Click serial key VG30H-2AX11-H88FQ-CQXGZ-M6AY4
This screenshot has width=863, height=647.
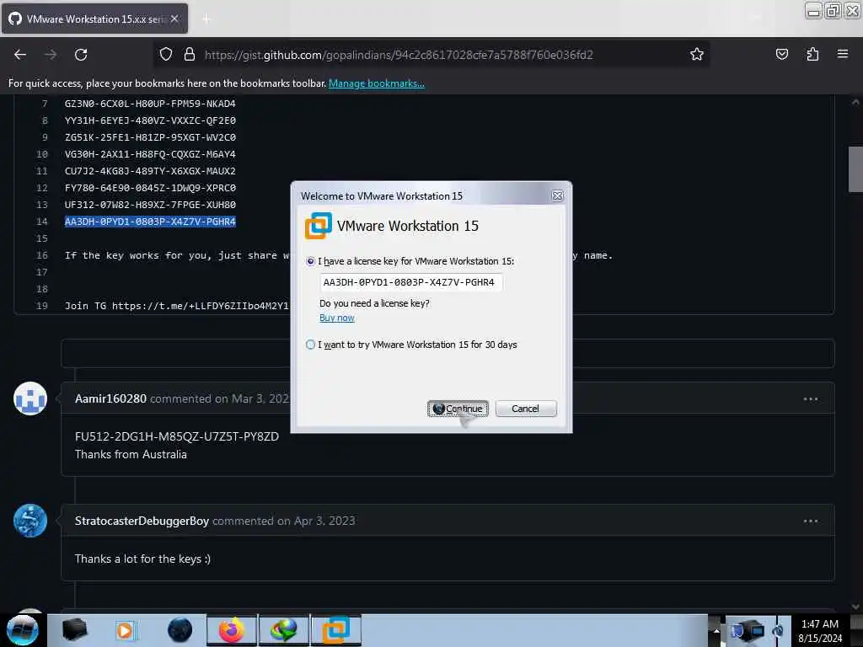(150, 154)
